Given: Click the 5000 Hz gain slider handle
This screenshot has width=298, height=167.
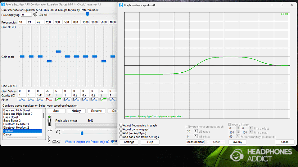Looking at the screenshot, I should point(104,61).
